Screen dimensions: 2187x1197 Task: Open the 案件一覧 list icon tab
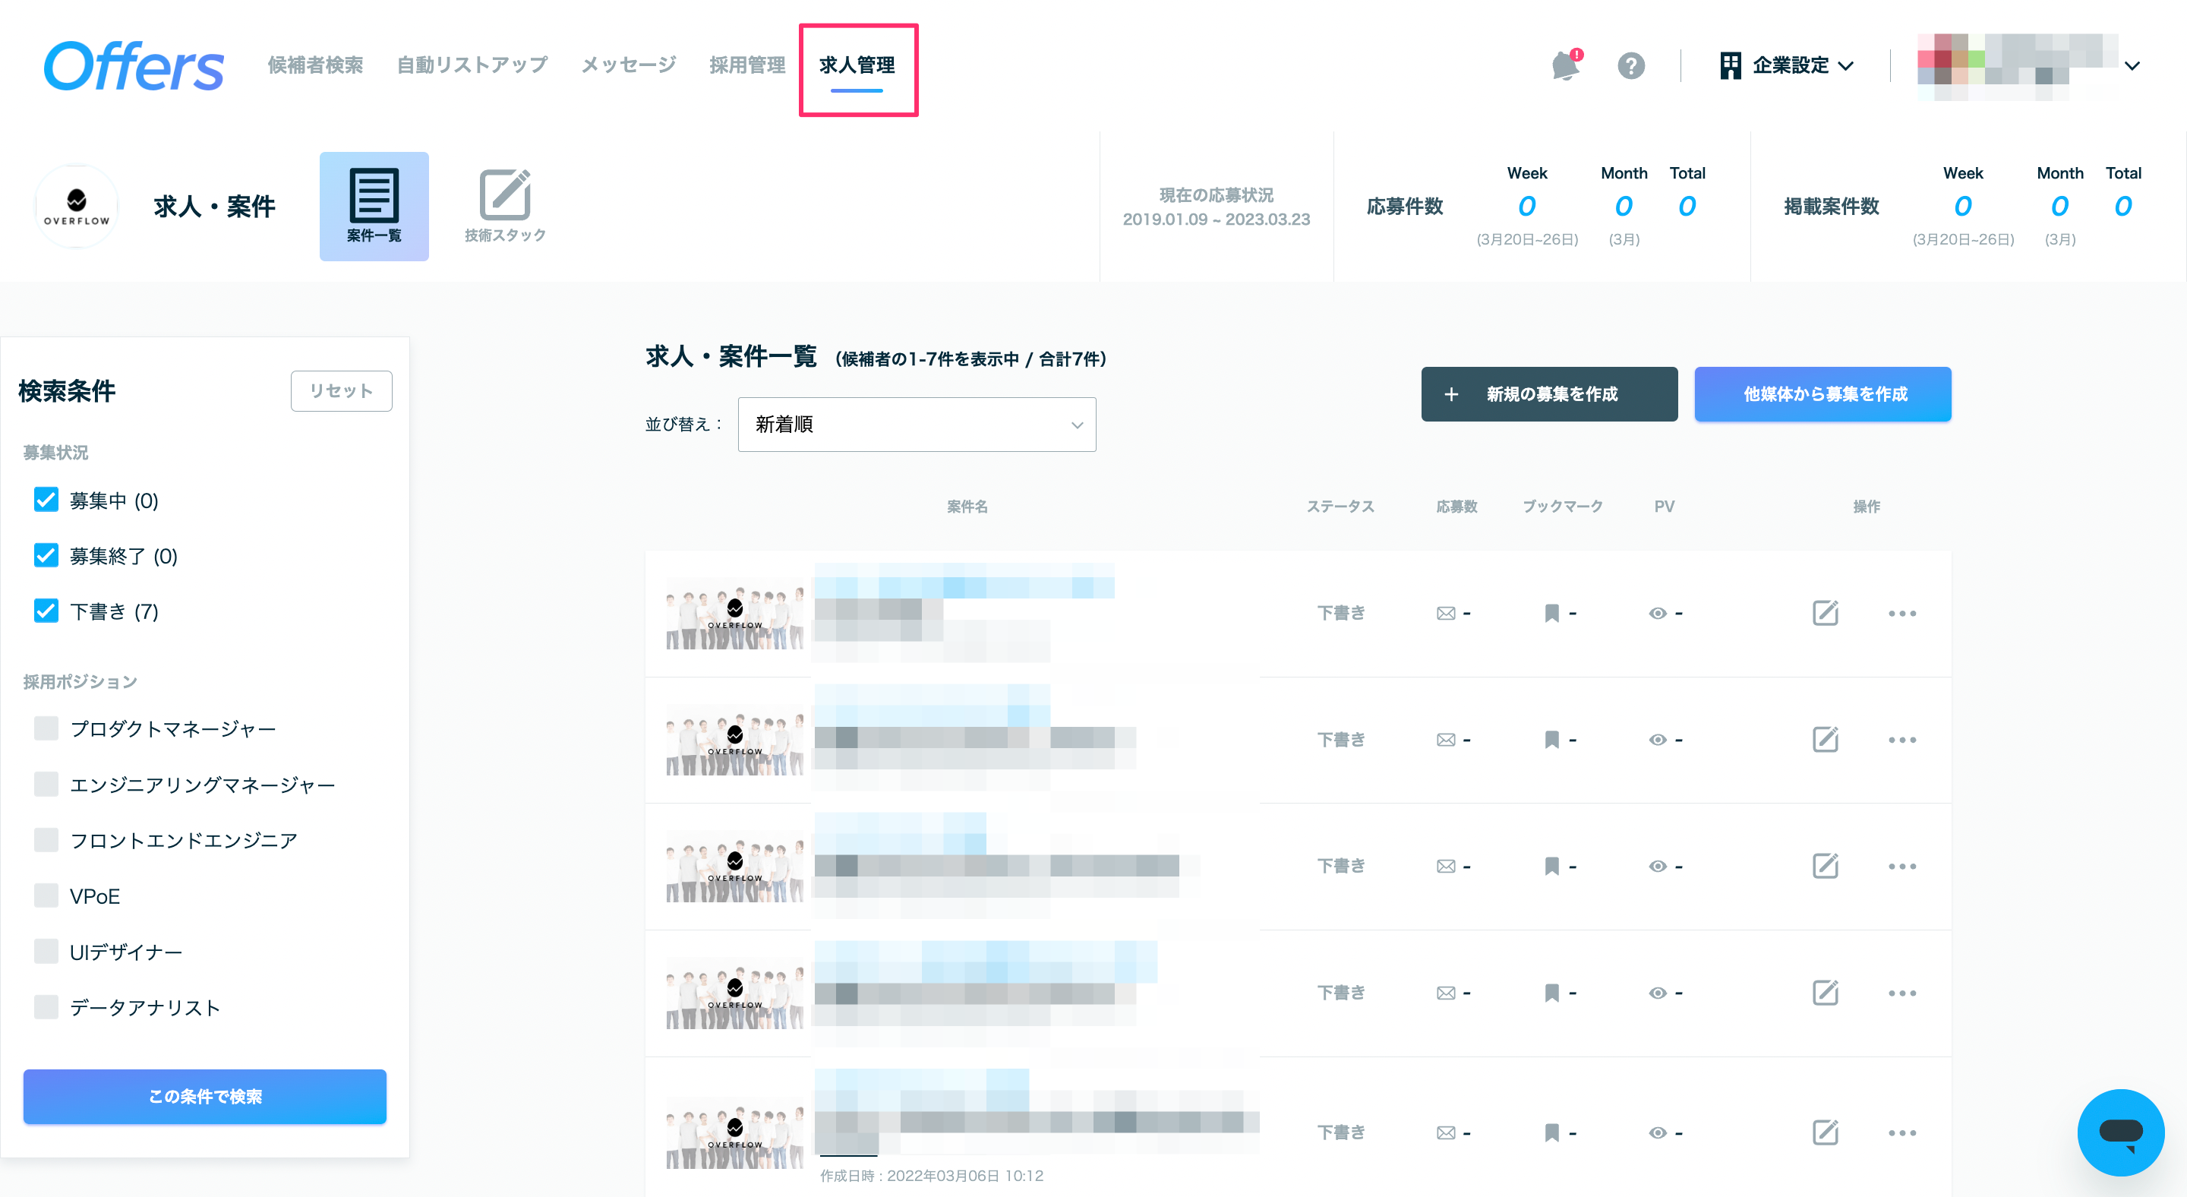pos(374,207)
